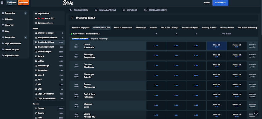The height and width of the screenshot is (119, 262).
Task: Click the Stake logo
Action: click(68, 3)
